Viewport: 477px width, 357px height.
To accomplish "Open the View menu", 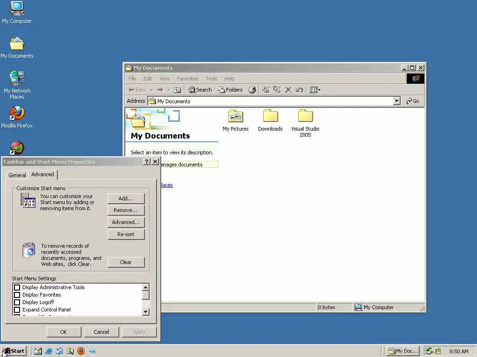I will pos(164,79).
